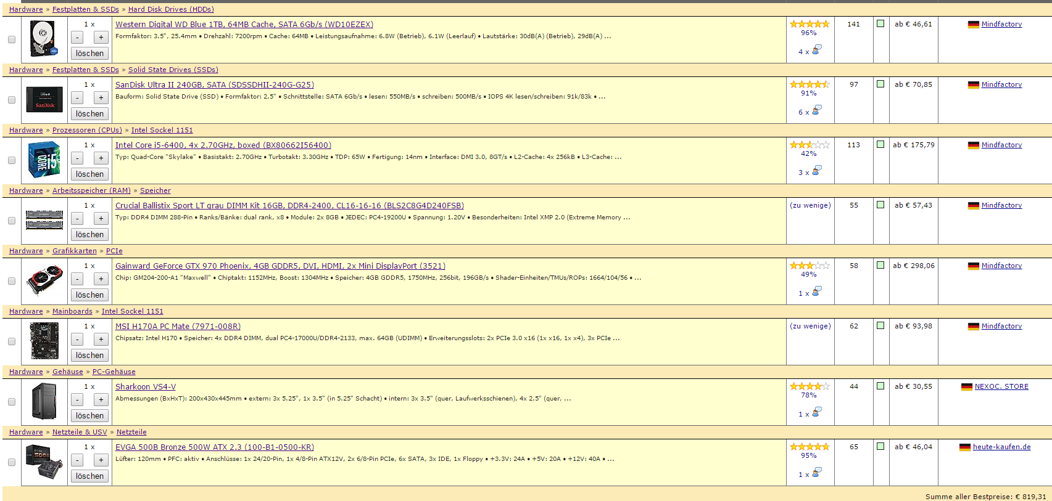The width and height of the screenshot is (1052, 501).
Task: Delete Intel Core i5-6400 with löschen
Action: (89, 174)
